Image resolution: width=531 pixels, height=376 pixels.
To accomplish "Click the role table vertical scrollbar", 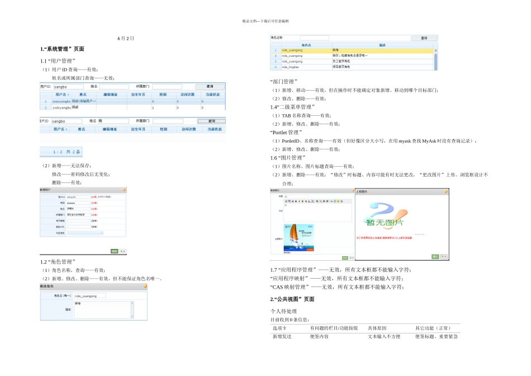I will click(x=435, y=59).
